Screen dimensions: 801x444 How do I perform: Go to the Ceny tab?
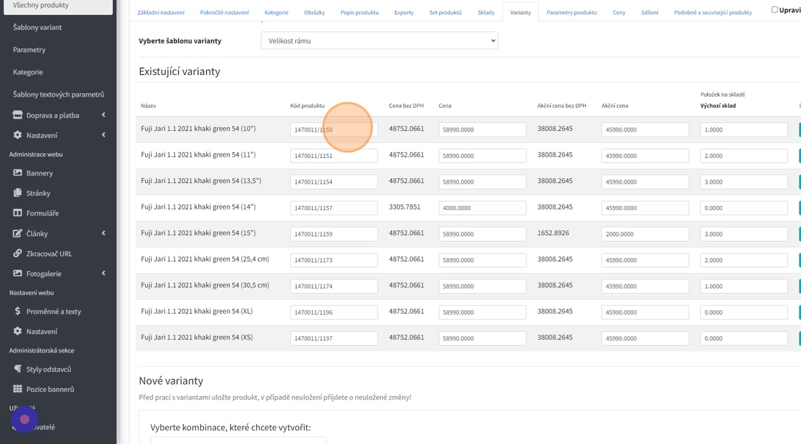619,13
